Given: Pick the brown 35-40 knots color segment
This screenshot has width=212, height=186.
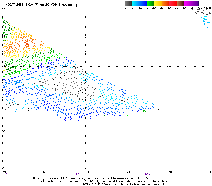Looking at the screenshot, I should (x=180, y=3).
